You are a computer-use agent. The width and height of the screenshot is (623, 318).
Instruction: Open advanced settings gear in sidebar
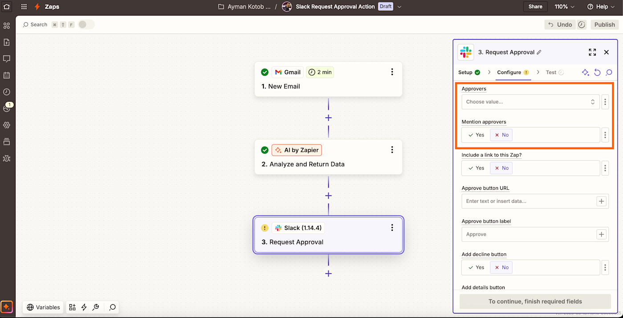tap(6, 125)
